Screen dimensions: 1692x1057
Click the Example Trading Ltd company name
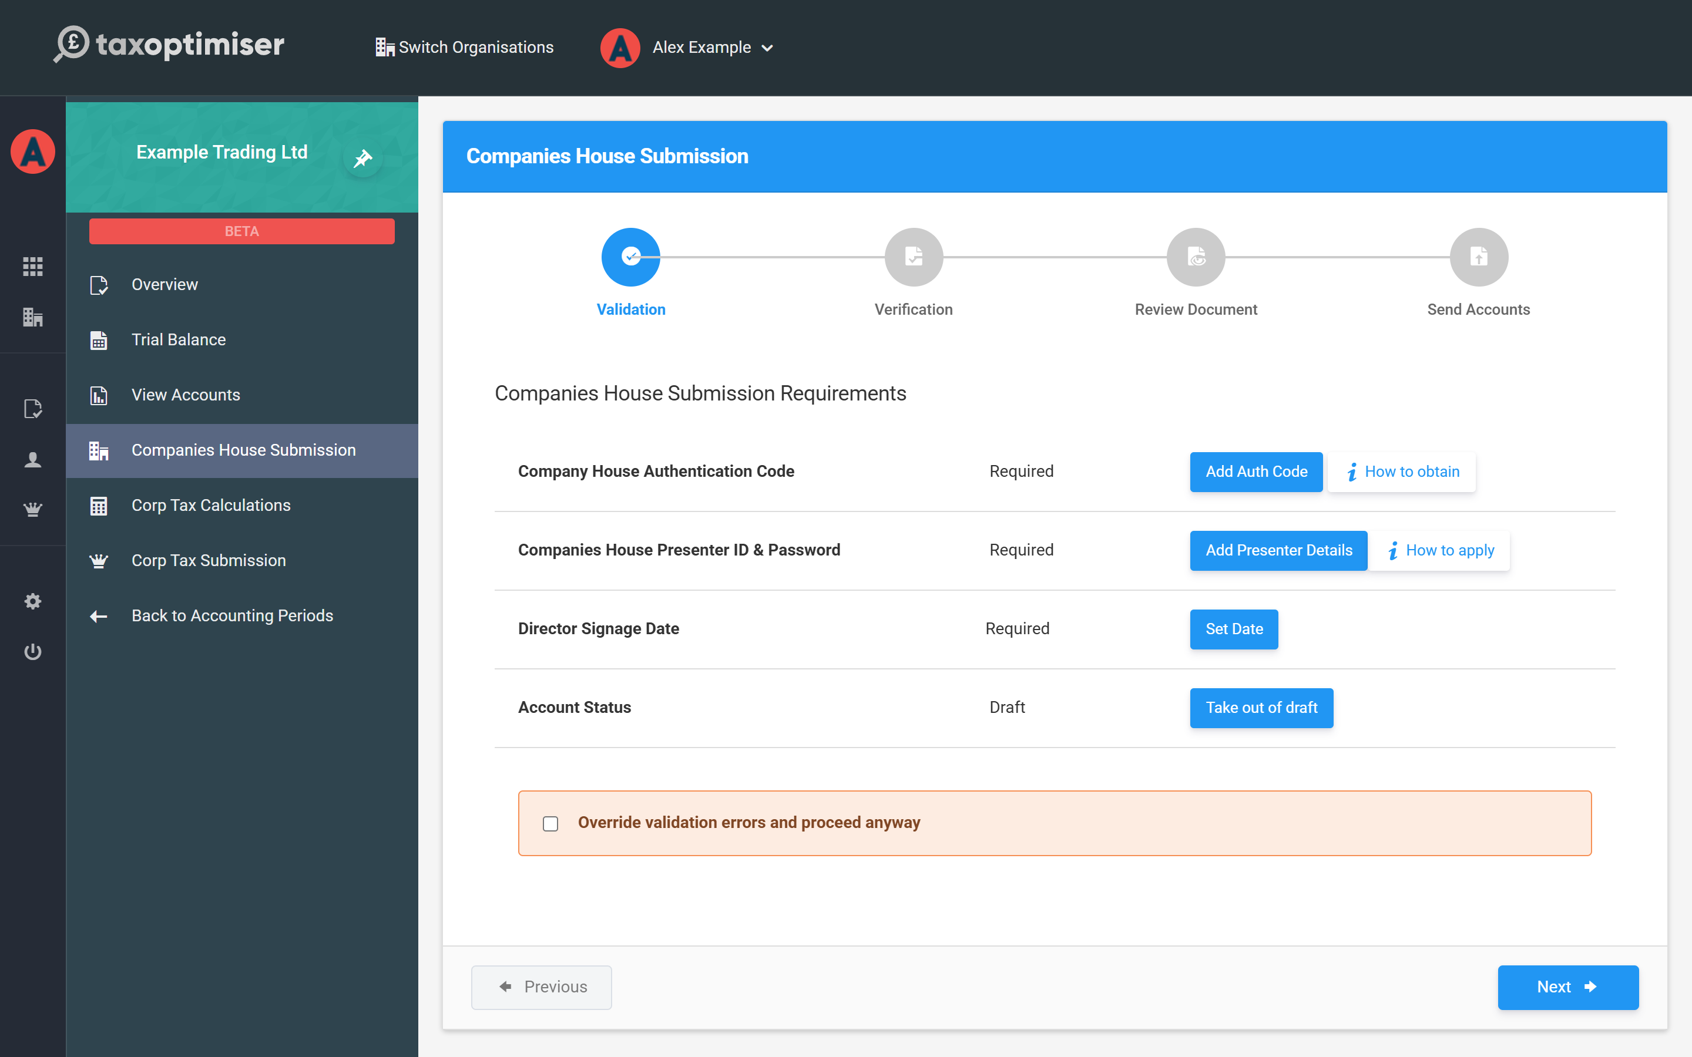[x=221, y=153]
